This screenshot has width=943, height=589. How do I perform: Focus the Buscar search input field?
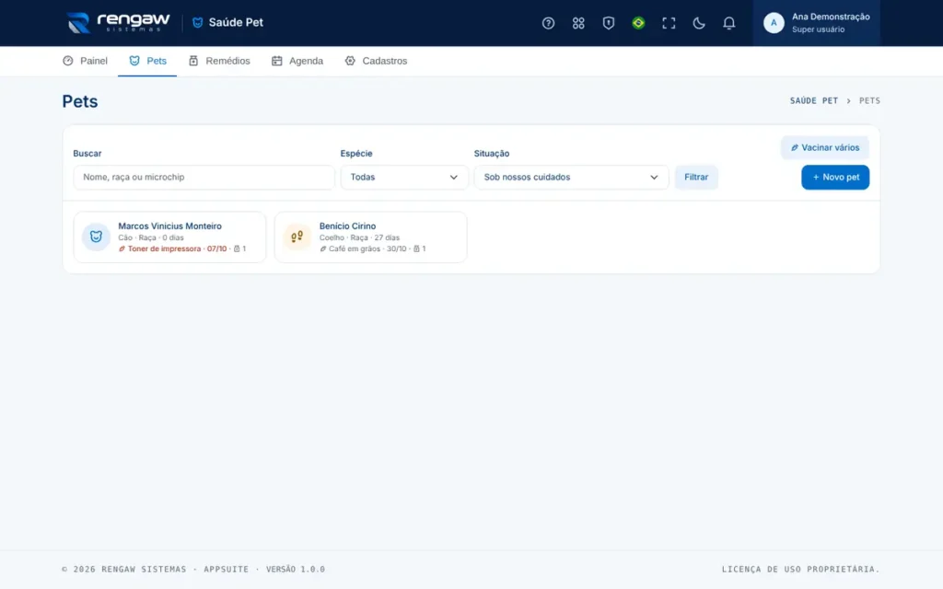click(x=204, y=178)
